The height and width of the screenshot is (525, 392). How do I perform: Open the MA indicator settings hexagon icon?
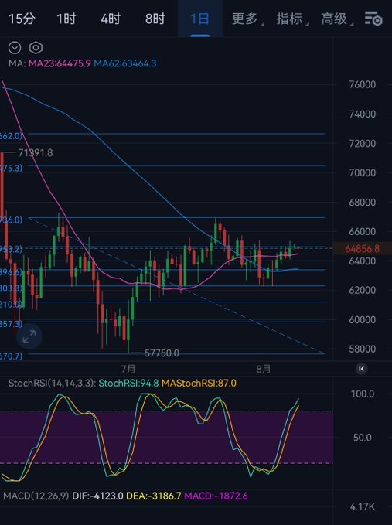36,48
